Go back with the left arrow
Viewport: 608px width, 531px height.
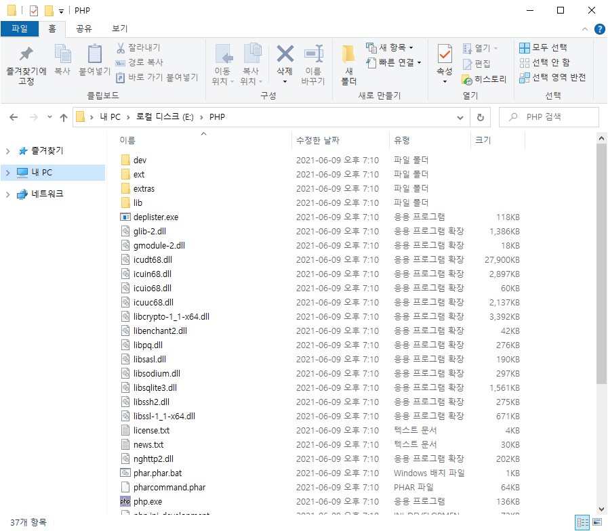click(x=14, y=117)
